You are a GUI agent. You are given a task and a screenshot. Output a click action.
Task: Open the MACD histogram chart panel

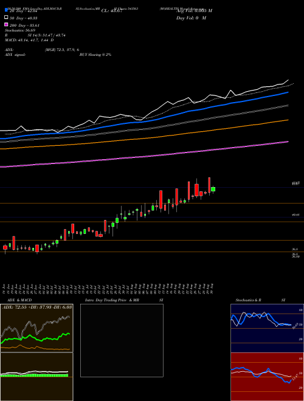tap(36, 377)
